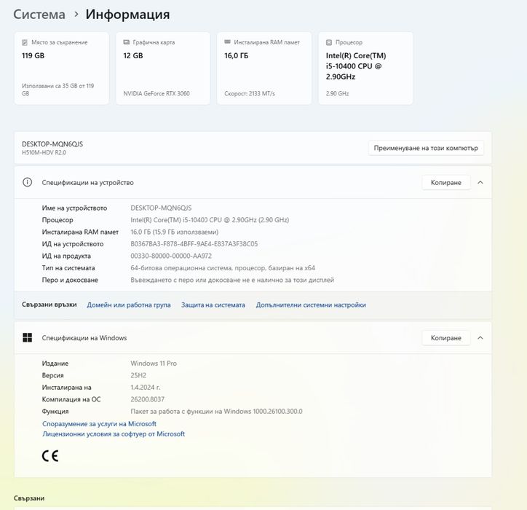Image resolution: width=527 pixels, height=510 pixels.
Task: Copy device specifications with the Копиране button
Action: (446, 182)
